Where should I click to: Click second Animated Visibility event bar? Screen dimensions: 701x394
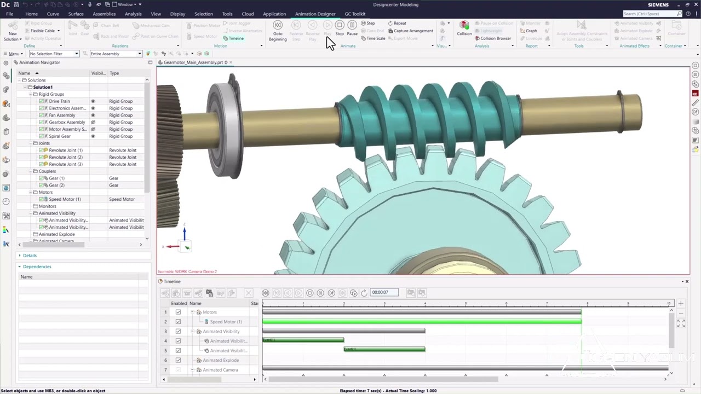[x=384, y=349]
